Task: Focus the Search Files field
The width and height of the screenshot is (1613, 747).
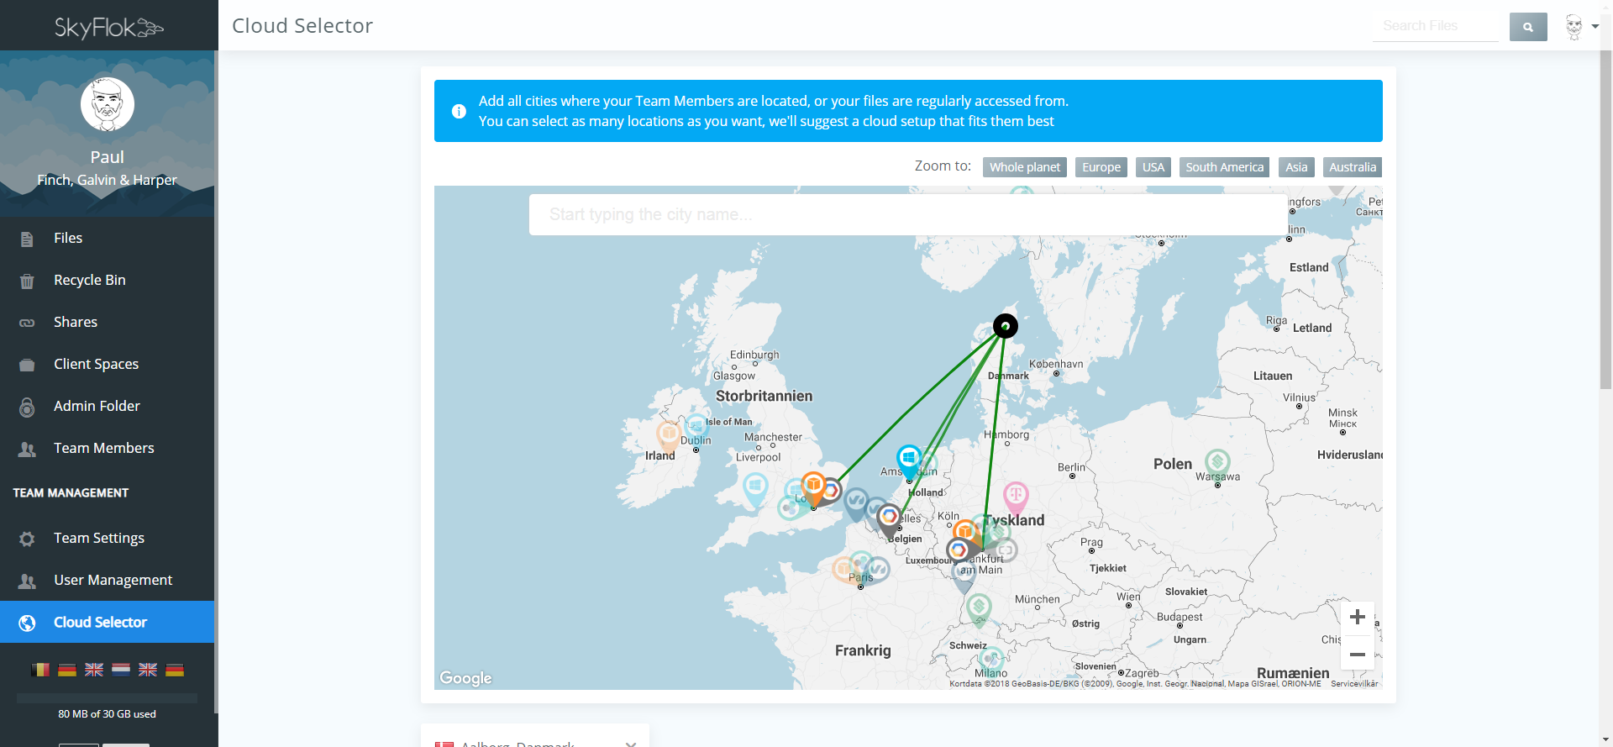Action: (1436, 26)
